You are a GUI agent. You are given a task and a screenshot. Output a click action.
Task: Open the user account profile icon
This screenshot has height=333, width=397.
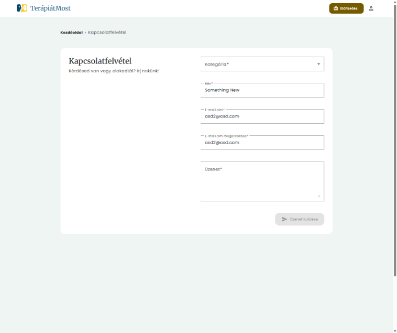tap(371, 8)
